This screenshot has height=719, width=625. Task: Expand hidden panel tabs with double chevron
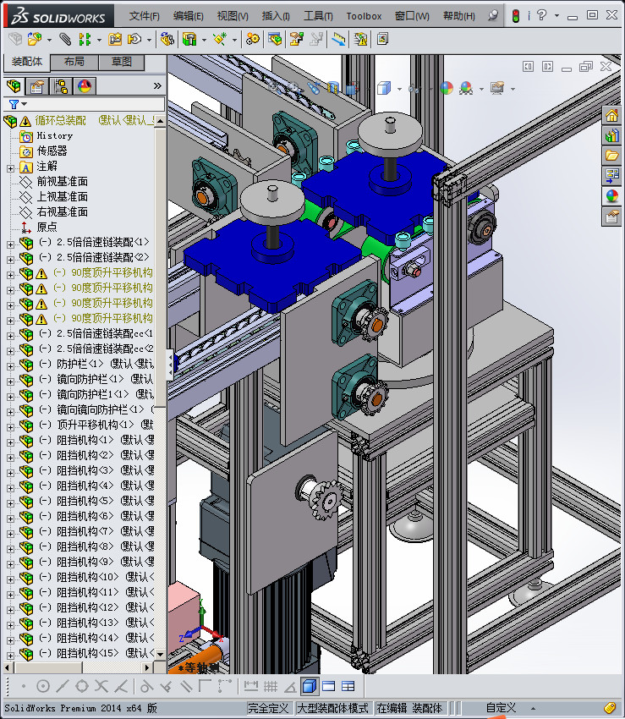point(157,85)
